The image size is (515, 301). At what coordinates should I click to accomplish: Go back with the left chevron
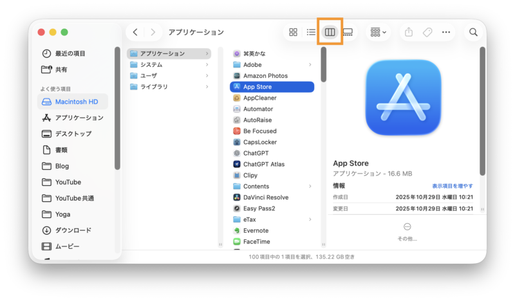pos(135,32)
